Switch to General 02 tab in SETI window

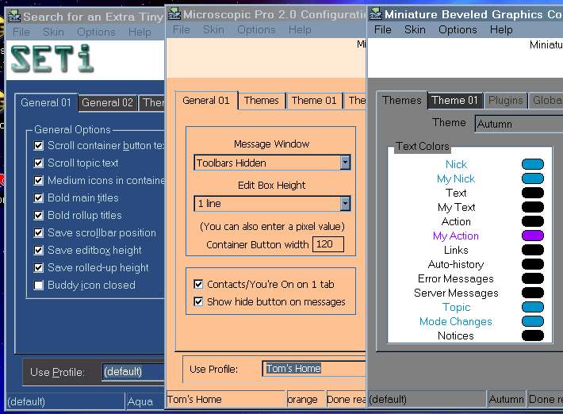(107, 102)
